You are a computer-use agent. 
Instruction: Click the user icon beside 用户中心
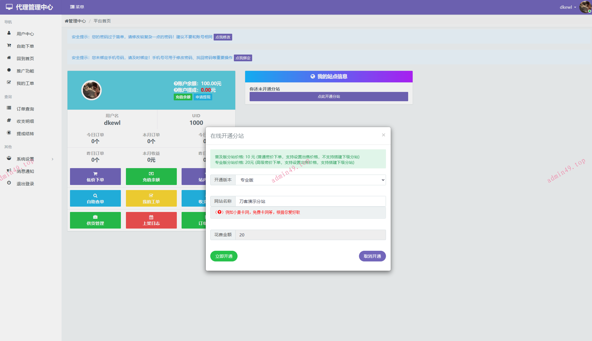[x=9, y=33]
